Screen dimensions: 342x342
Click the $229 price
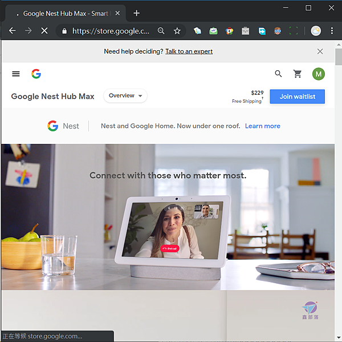pos(257,93)
